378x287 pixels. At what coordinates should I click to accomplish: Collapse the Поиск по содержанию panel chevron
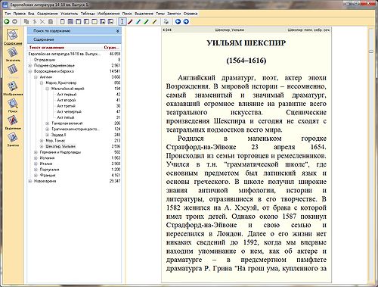point(118,31)
